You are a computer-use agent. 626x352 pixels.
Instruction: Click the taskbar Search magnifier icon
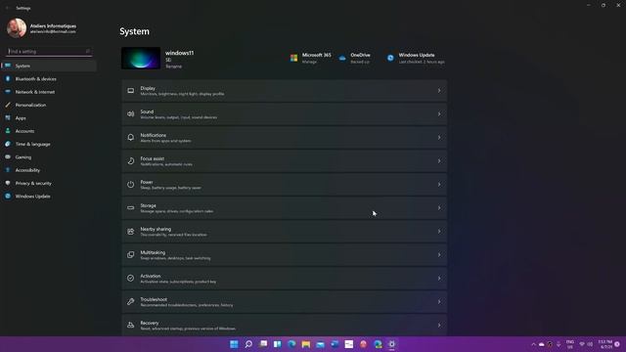tap(248, 344)
